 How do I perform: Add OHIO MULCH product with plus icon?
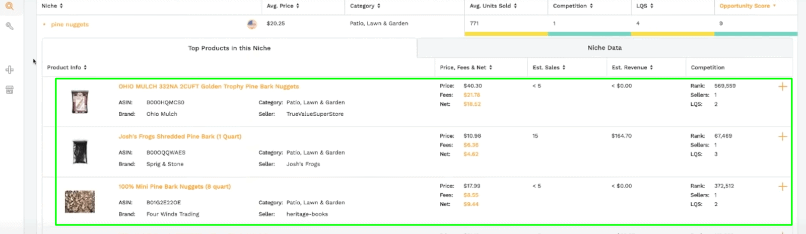(x=782, y=87)
